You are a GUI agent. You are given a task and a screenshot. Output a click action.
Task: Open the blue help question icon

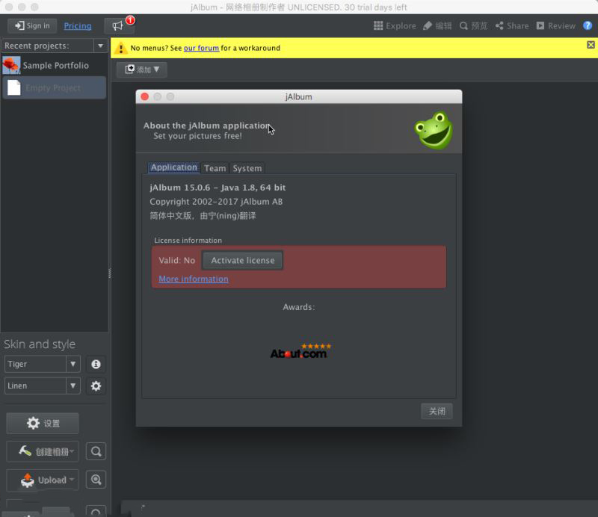click(588, 25)
